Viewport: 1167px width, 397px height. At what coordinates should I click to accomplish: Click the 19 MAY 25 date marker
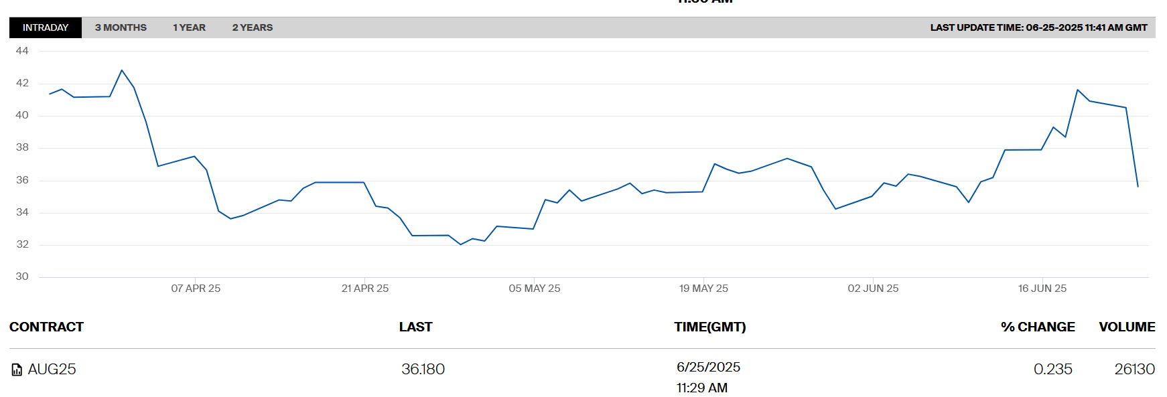click(703, 289)
